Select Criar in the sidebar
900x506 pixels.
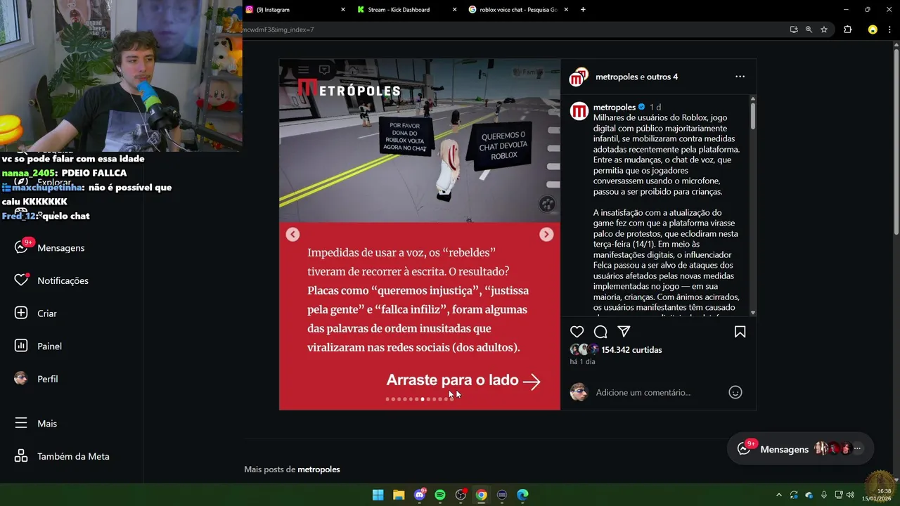35,313
